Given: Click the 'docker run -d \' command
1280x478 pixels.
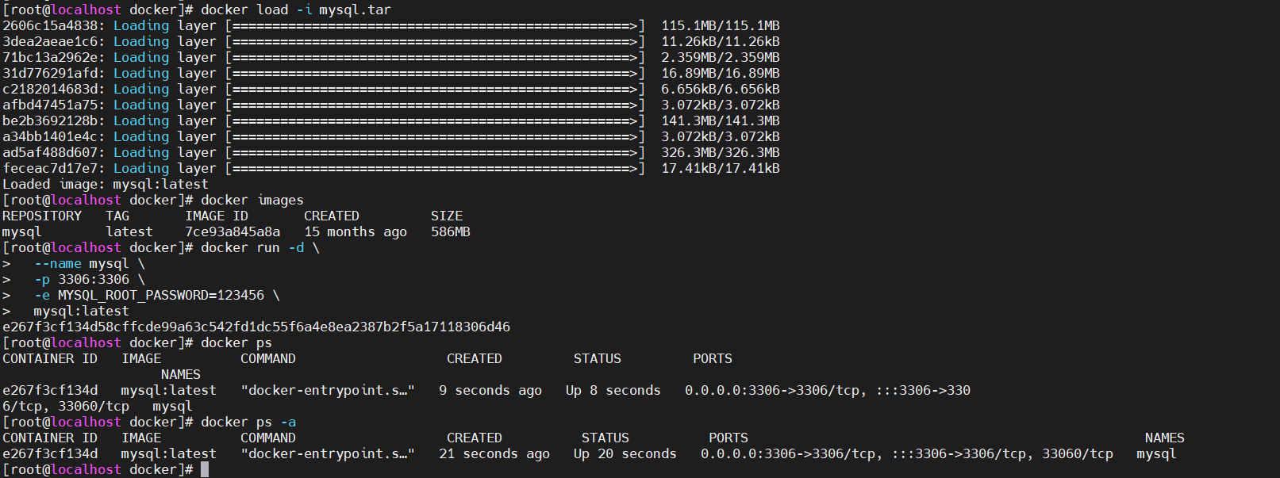Looking at the screenshot, I should point(260,247).
